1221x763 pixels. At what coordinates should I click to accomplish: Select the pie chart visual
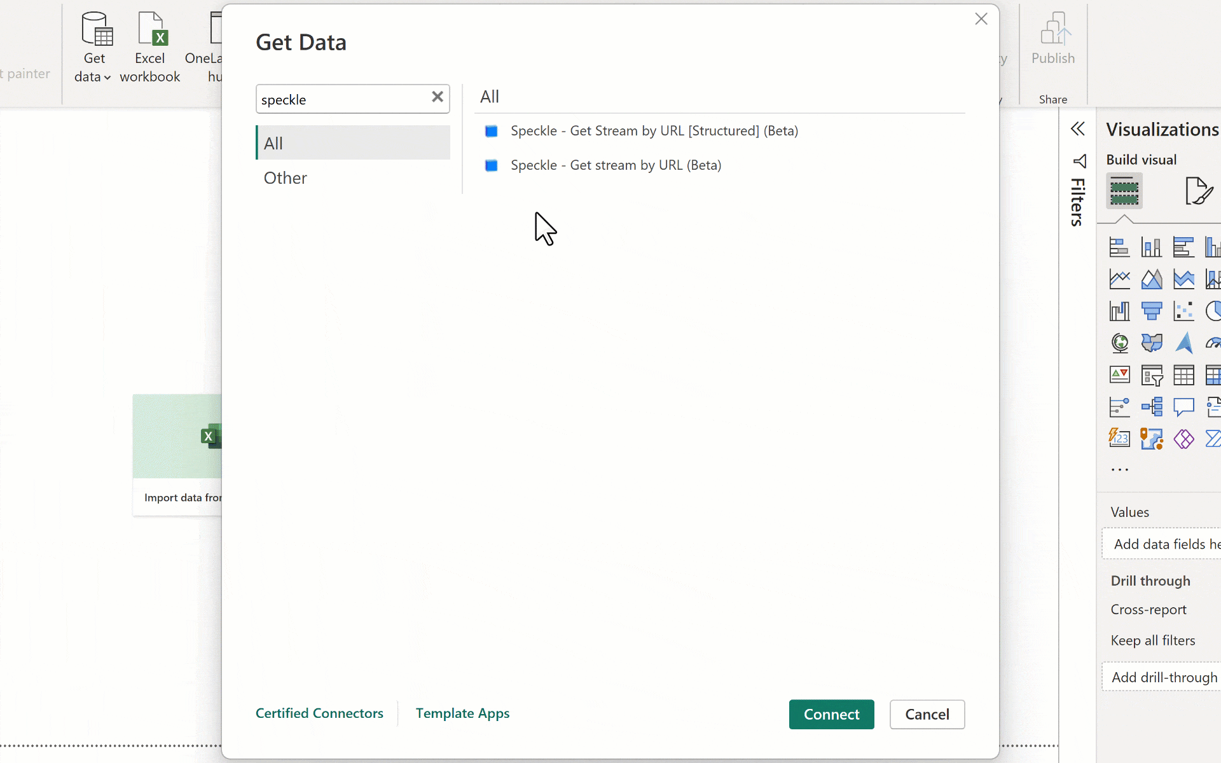1213,311
